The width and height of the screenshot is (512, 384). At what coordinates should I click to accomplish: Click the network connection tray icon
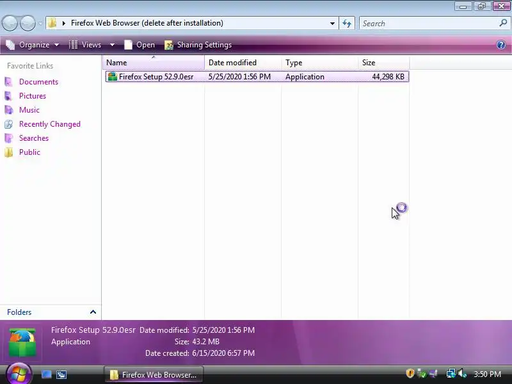(x=451, y=373)
